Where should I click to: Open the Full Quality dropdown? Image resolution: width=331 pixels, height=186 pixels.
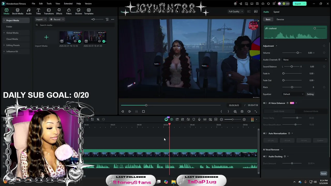pyautogui.click(x=236, y=11)
